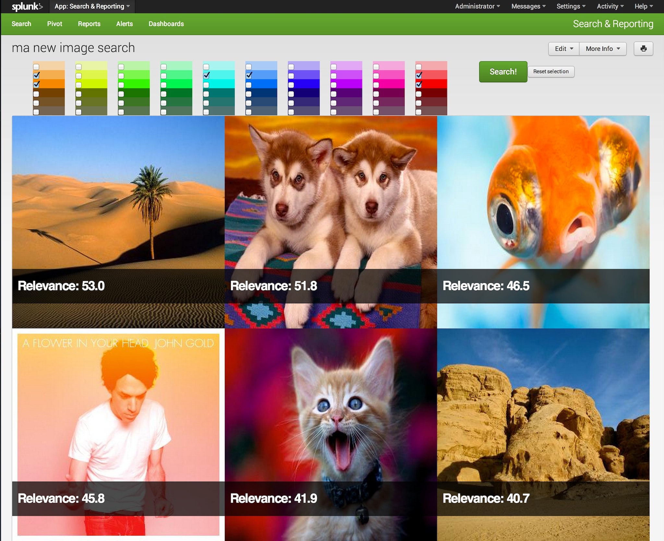Check the dark brown color checkbox
The height and width of the screenshot is (541, 664).
coord(36,94)
